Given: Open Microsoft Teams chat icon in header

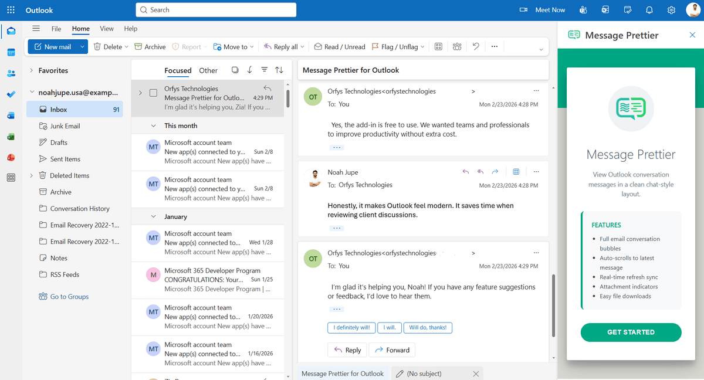Looking at the screenshot, I should (583, 10).
